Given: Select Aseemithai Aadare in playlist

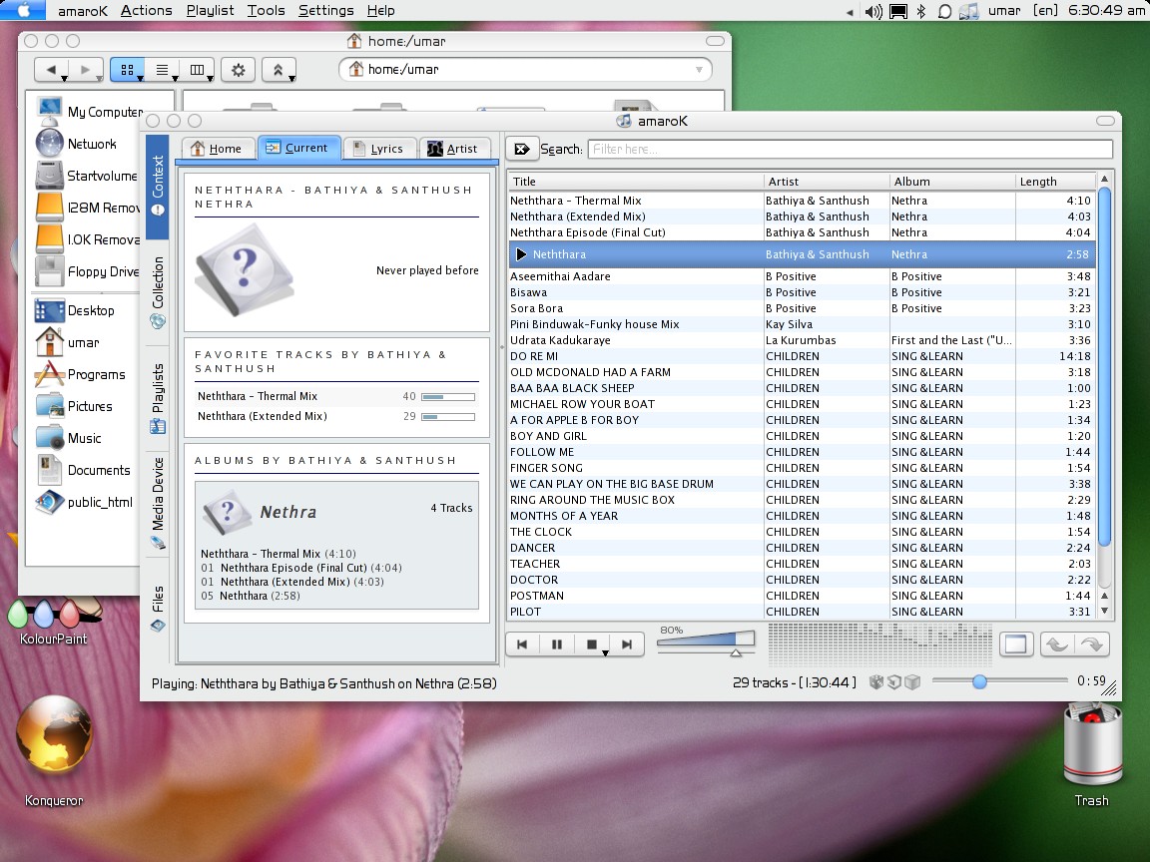Looking at the screenshot, I should coord(802,276).
